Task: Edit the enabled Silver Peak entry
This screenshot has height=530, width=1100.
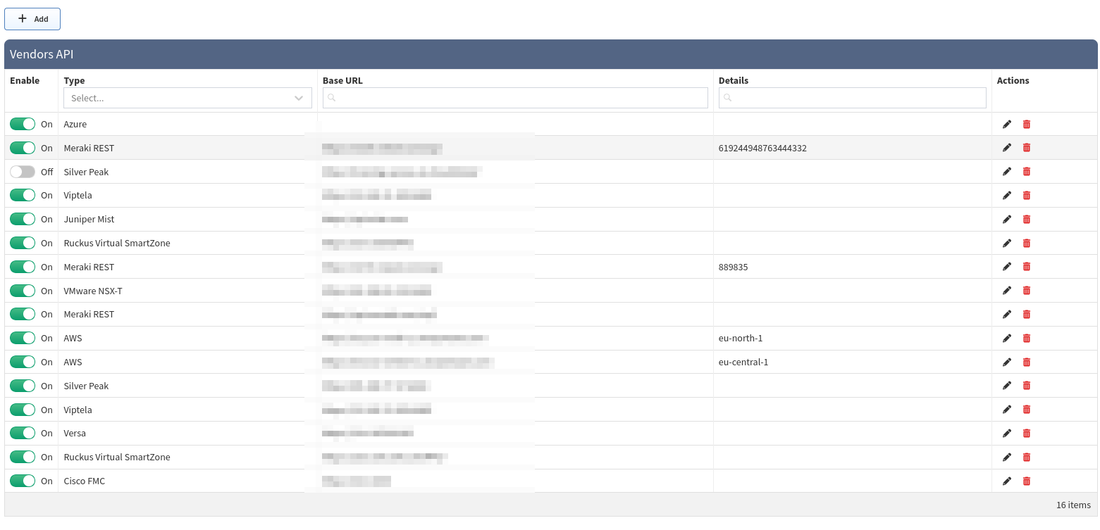Action: [1007, 386]
